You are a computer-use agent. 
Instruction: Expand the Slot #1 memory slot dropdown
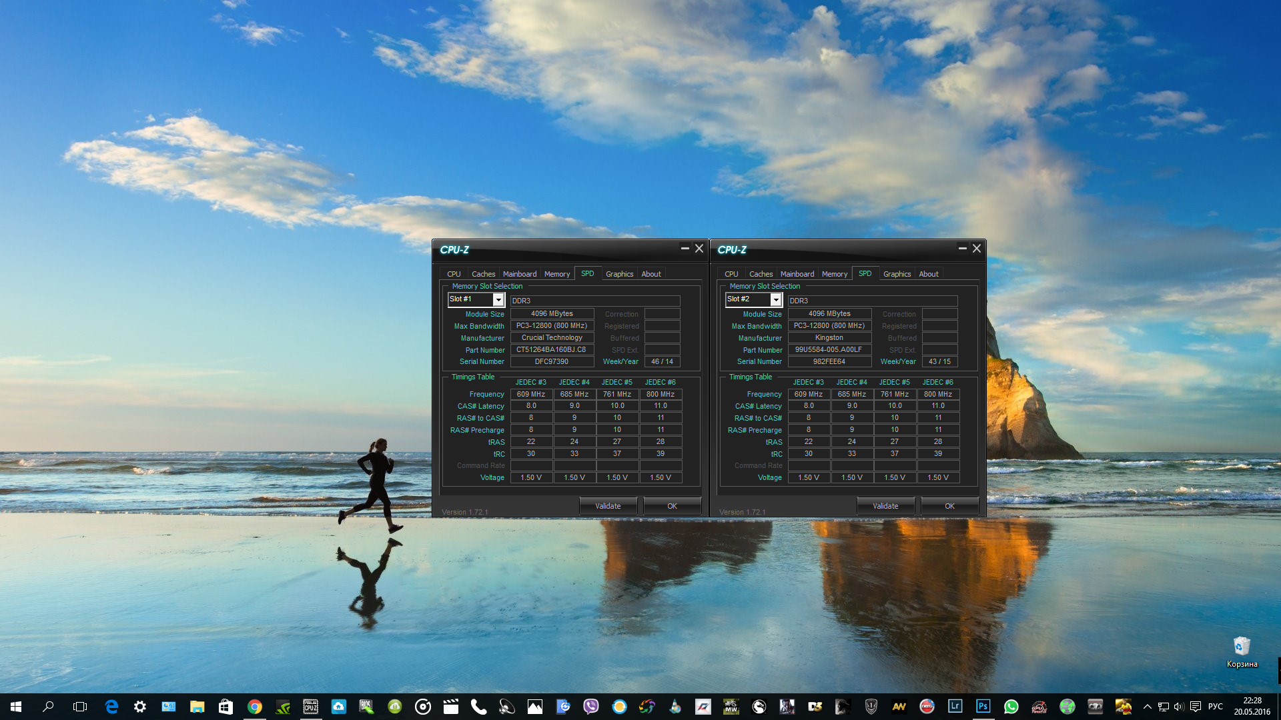tap(498, 300)
